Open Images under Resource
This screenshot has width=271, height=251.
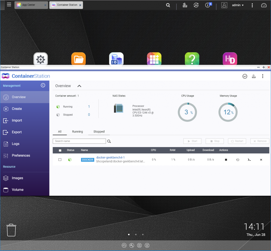pyautogui.click(x=25, y=178)
